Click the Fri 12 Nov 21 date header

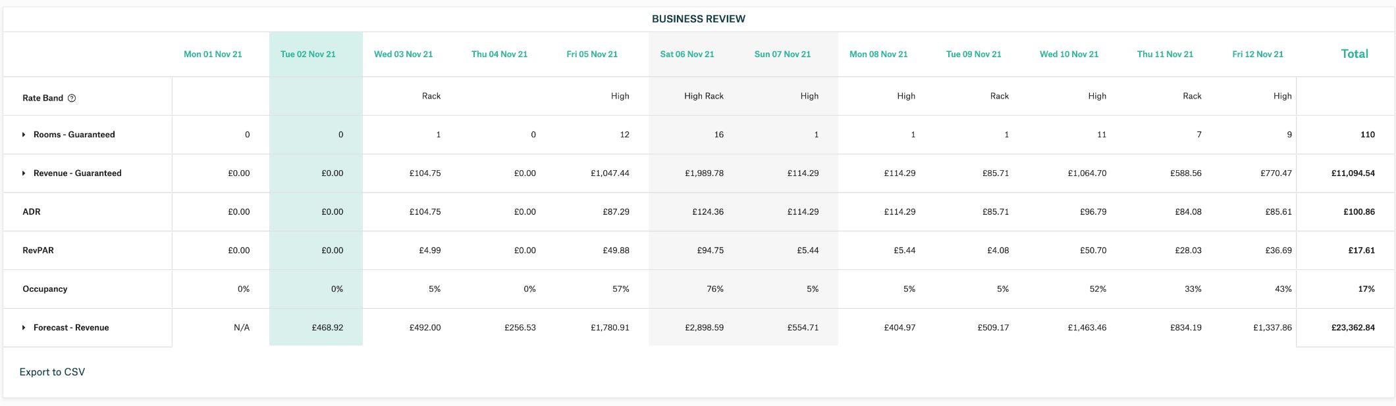1257,55
